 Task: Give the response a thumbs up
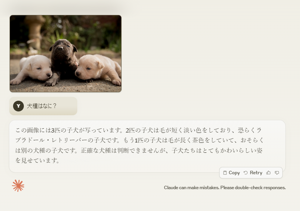pyautogui.click(x=268, y=173)
